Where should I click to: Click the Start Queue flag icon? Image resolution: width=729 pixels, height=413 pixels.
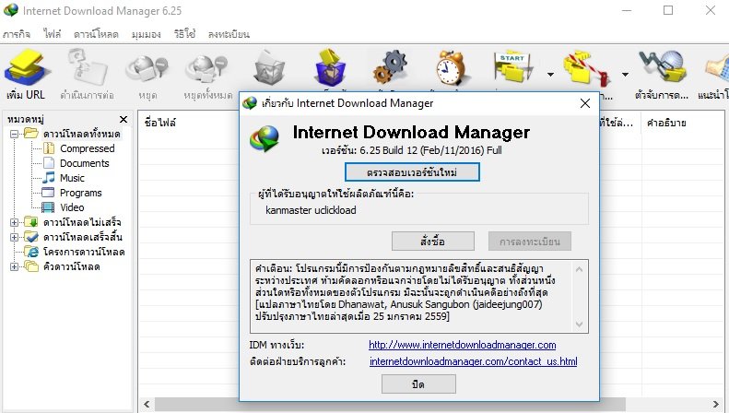513,68
